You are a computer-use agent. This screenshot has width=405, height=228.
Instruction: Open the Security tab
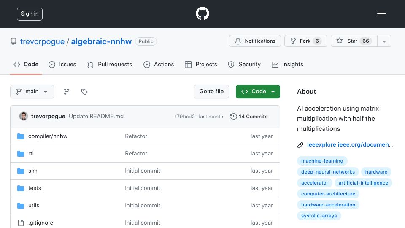(244, 64)
